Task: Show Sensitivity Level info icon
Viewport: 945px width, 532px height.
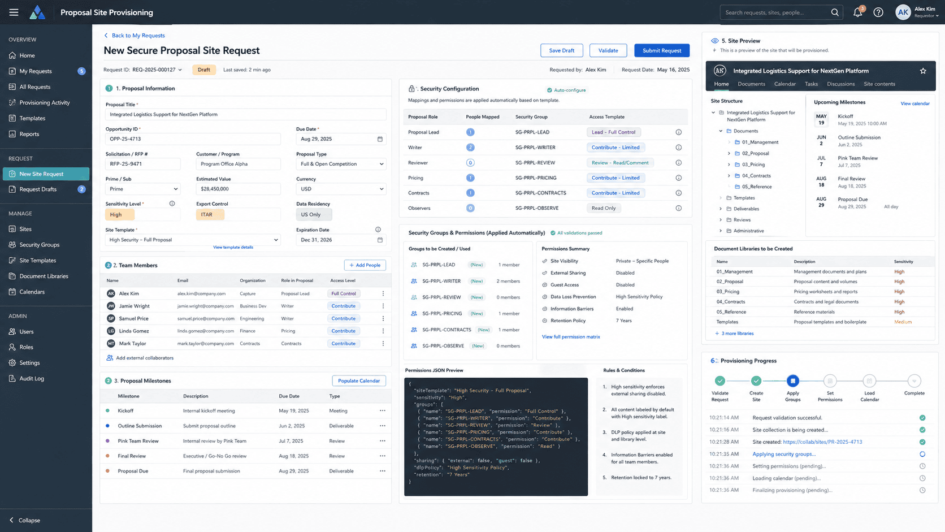Action: pyautogui.click(x=172, y=204)
